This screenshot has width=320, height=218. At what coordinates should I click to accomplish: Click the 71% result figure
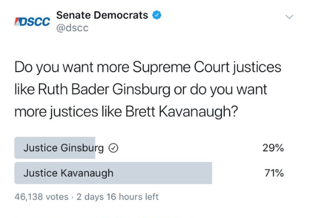pyautogui.click(x=274, y=173)
